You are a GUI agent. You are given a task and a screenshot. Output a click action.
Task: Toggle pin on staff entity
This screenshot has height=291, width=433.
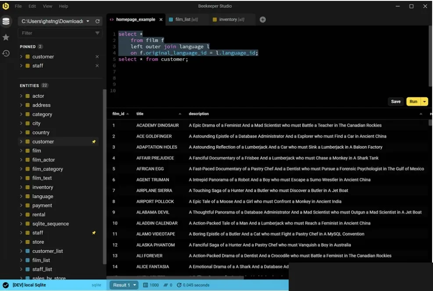click(x=94, y=233)
